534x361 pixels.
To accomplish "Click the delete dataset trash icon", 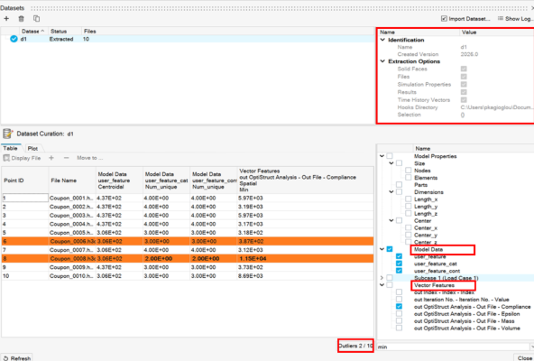I will 21,19.
